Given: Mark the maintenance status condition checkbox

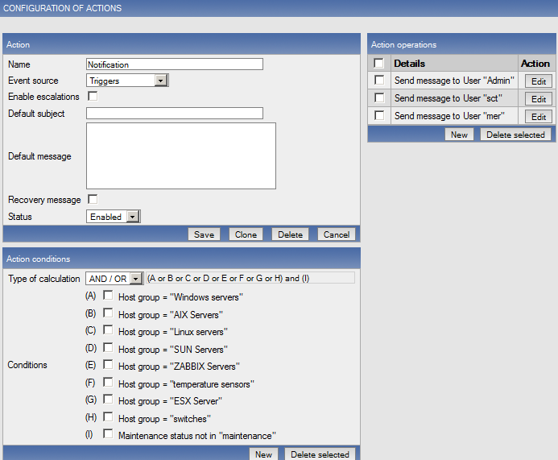Looking at the screenshot, I should [108, 434].
